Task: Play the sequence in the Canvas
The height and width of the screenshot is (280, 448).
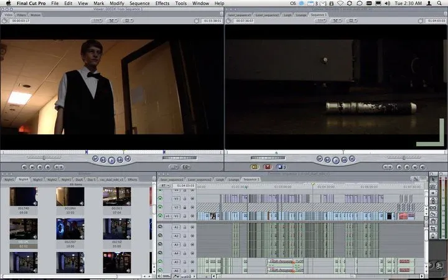Action: [x=336, y=160]
